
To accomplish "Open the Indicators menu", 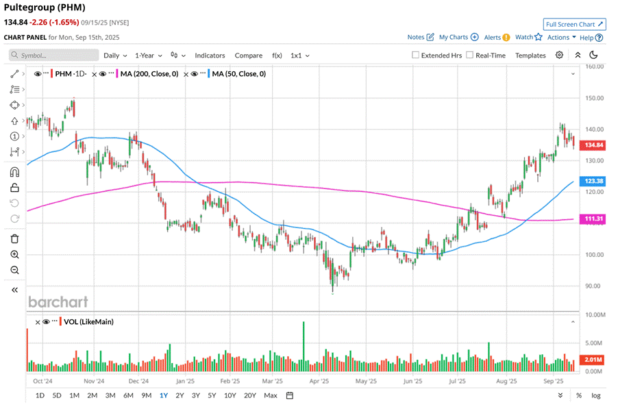I will (210, 56).
